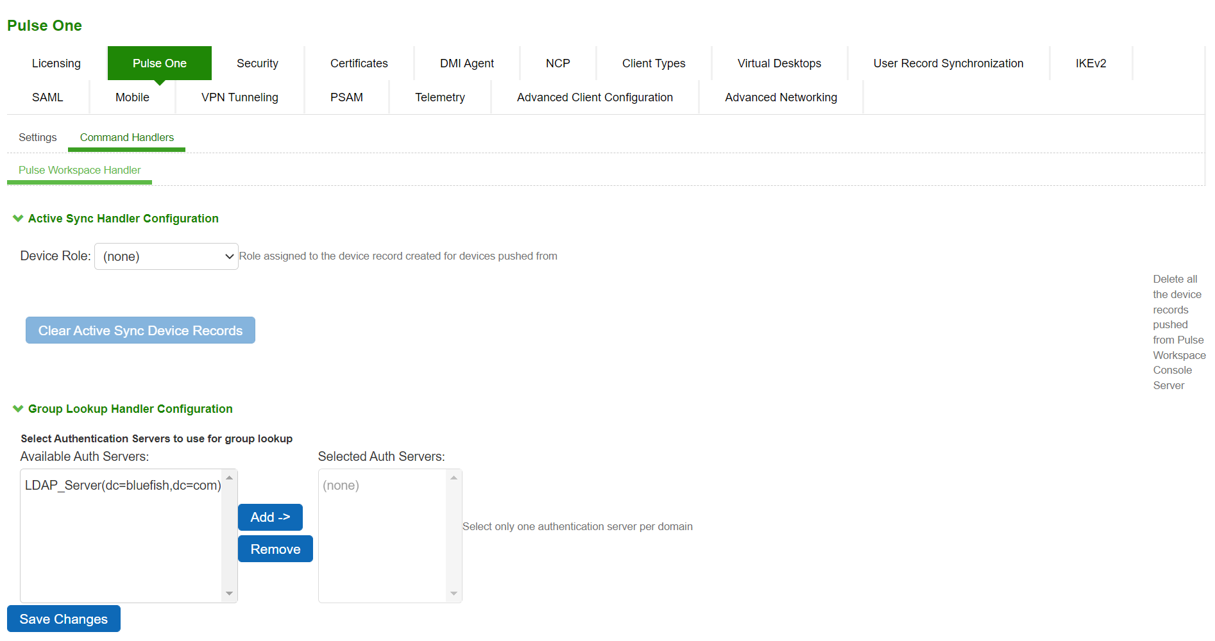Open the Command Handlers sub-tab
This screenshot has width=1215, height=641.
(126, 137)
